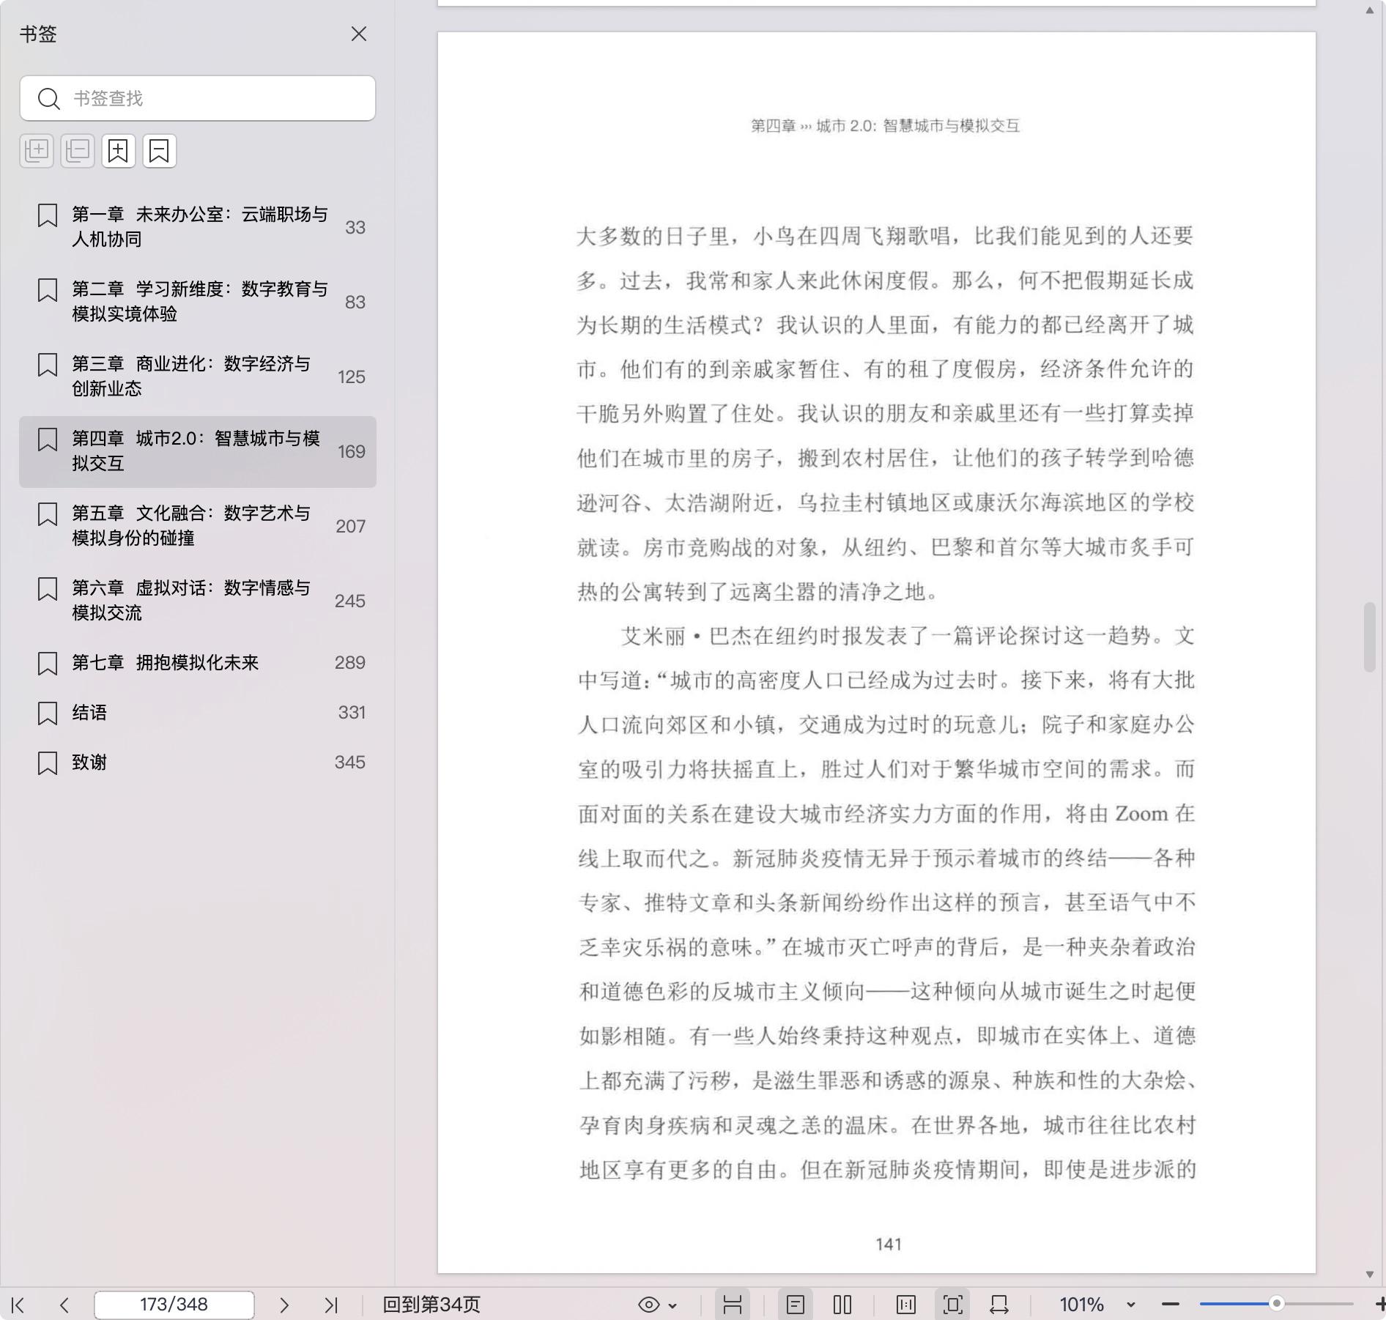This screenshot has width=1386, height=1320.
Task: Click the add bookmark icon
Action: coord(118,151)
